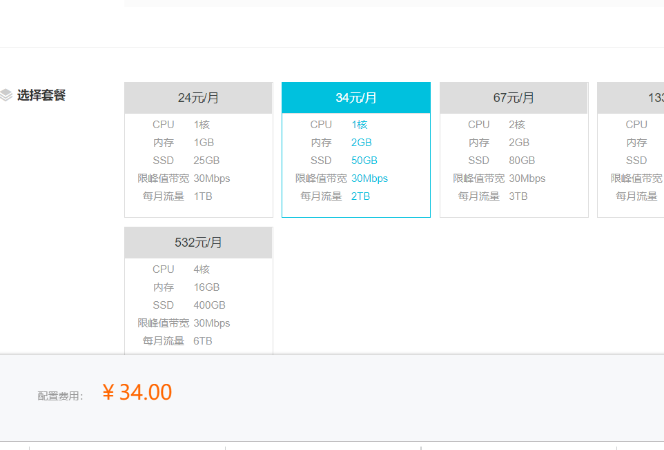Click the ¥34.00 configuration price
664x450 pixels.
point(137,392)
